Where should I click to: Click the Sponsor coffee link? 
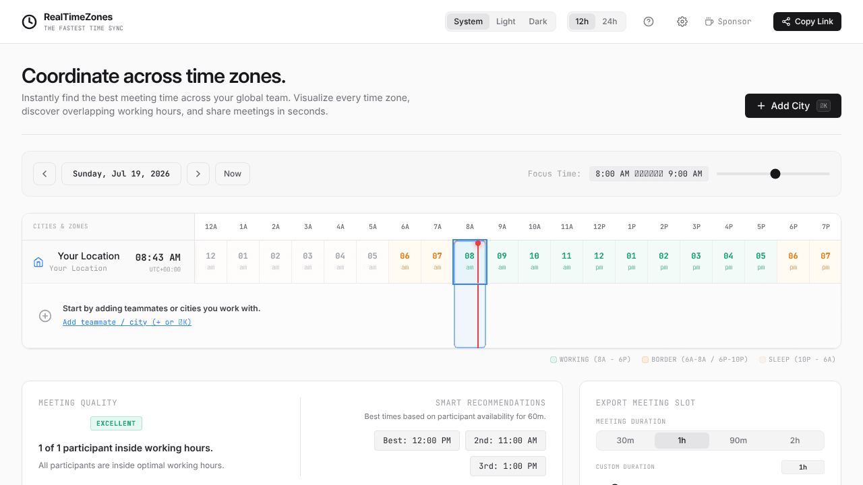[728, 22]
